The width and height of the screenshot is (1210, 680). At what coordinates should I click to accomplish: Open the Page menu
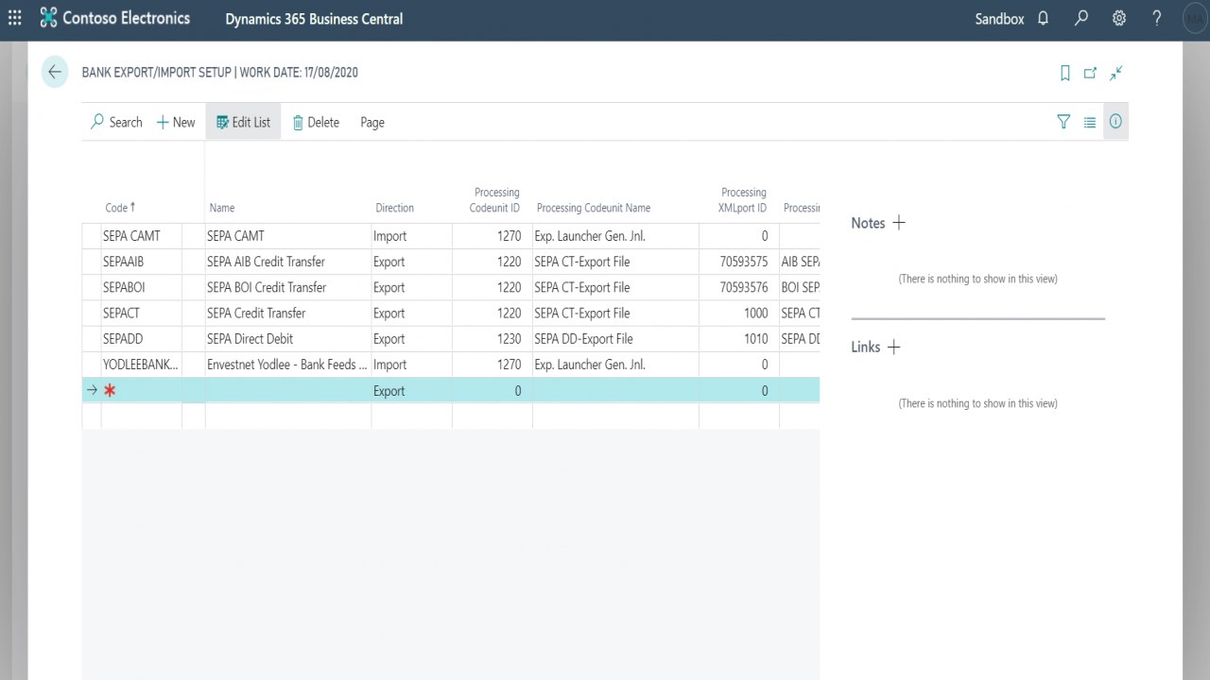point(372,122)
